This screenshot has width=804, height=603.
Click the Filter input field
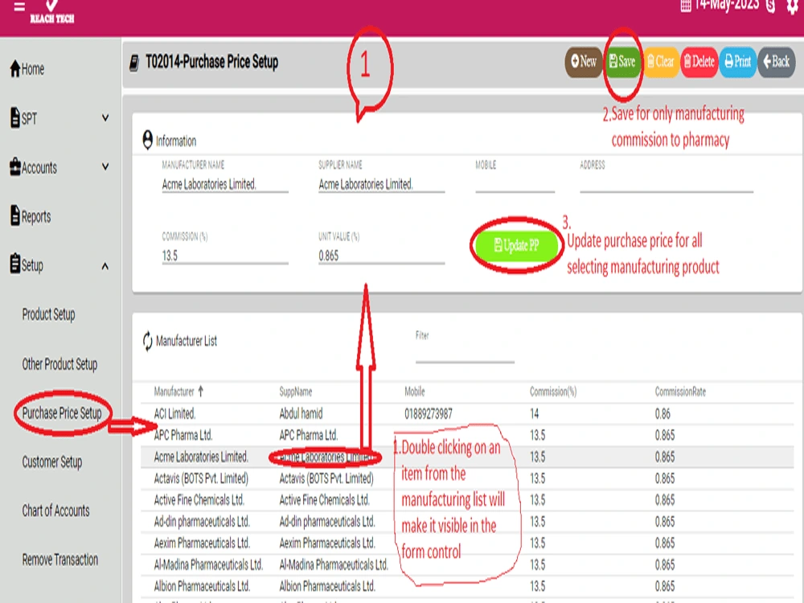[x=465, y=354]
